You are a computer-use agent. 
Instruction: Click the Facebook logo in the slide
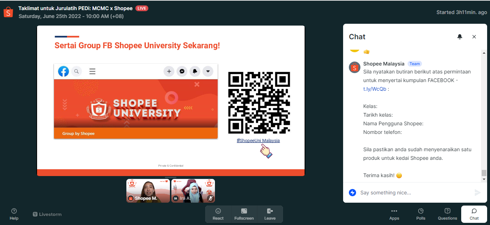(63, 71)
